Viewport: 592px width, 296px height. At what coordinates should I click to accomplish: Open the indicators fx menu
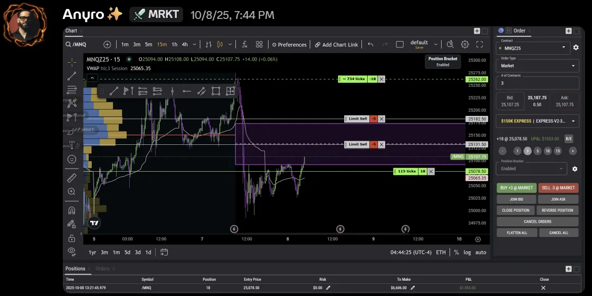click(x=245, y=44)
